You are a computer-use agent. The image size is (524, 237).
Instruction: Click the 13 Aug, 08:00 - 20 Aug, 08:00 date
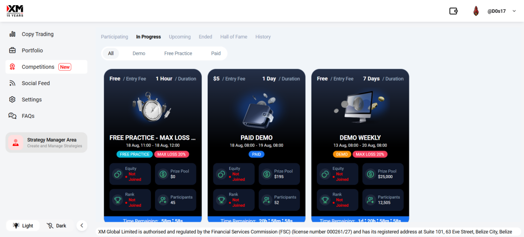(360, 145)
